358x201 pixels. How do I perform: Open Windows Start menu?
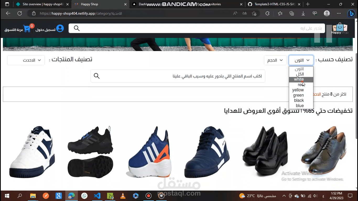[7, 196]
